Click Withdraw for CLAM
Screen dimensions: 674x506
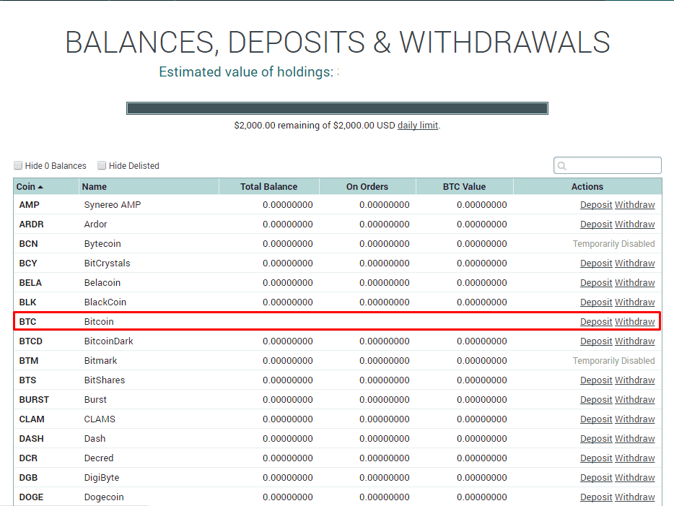[x=635, y=419]
